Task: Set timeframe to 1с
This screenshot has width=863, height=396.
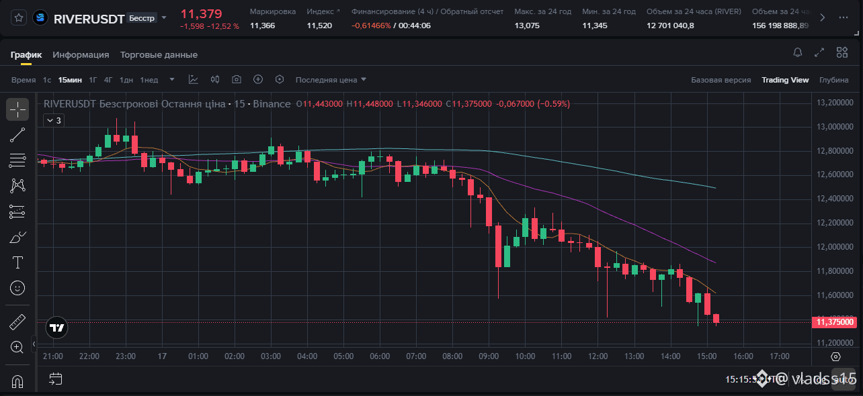Action: (47, 80)
